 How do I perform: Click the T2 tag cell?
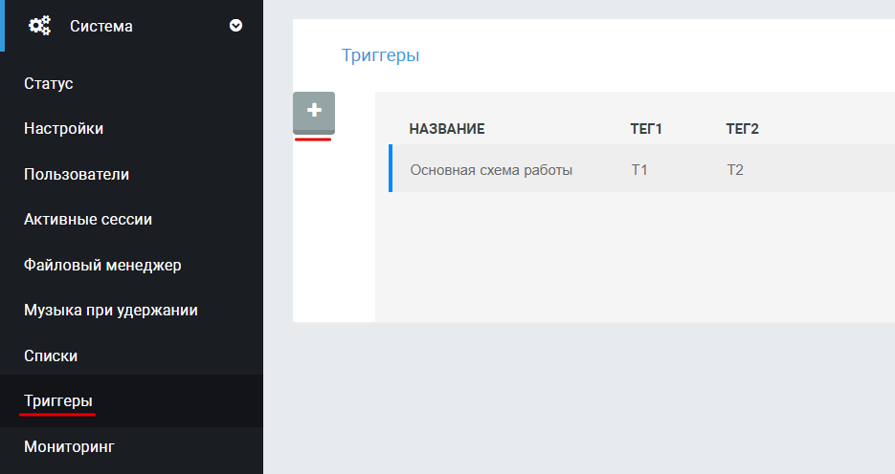(x=735, y=170)
